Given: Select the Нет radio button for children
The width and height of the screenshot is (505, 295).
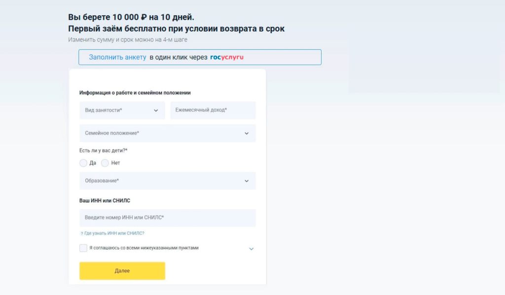Looking at the screenshot, I should tap(105, 163).
